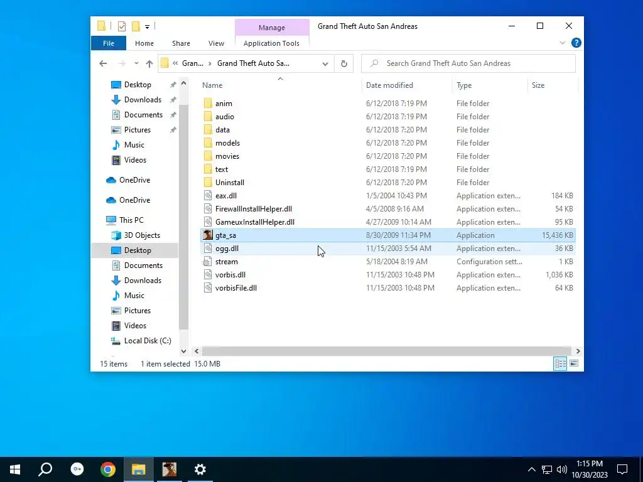The image size is (643, 482).
Task: Select the audio folder
Action: pos(224,117)
